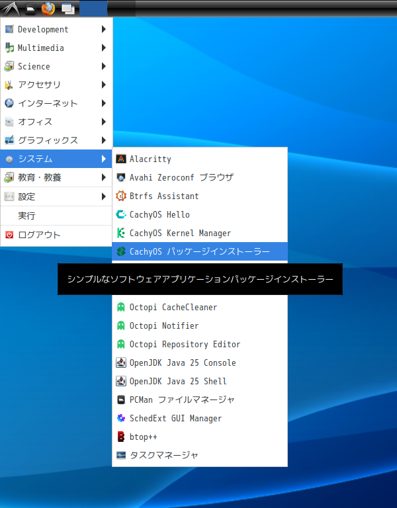Open Octopi Repository Editor entry
The height and width of the screenshot is (508, 397).
tap(200, 344)
